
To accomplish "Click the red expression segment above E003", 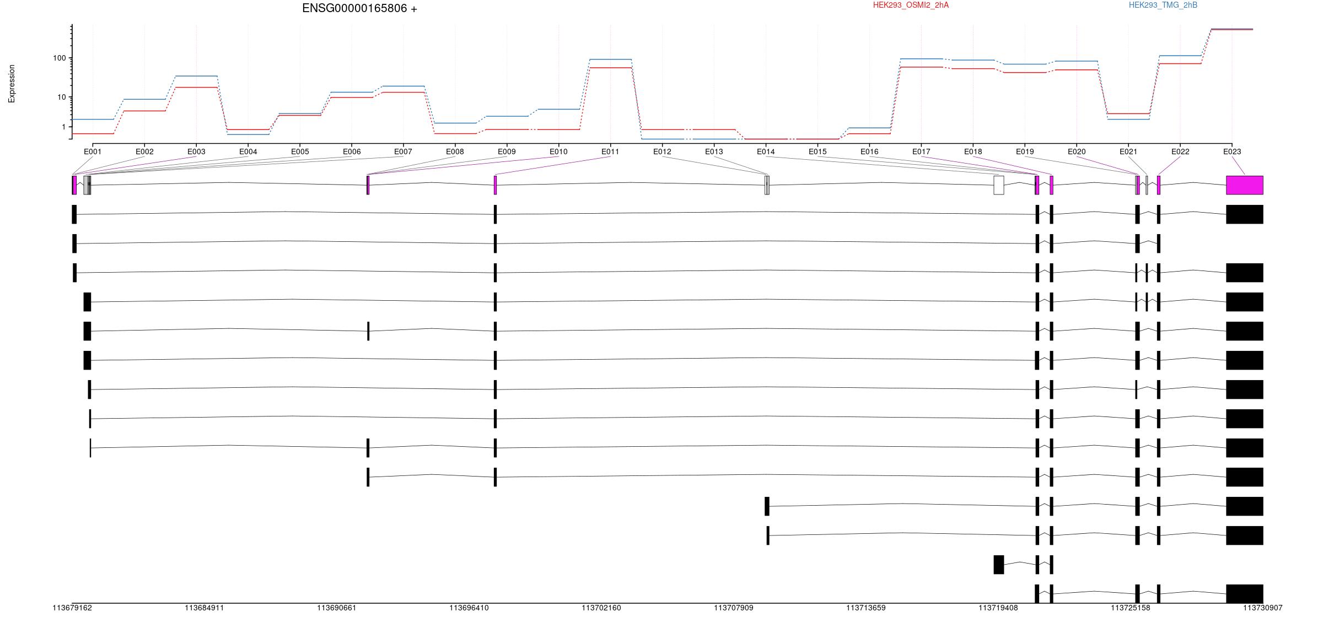I will point(196,87).
